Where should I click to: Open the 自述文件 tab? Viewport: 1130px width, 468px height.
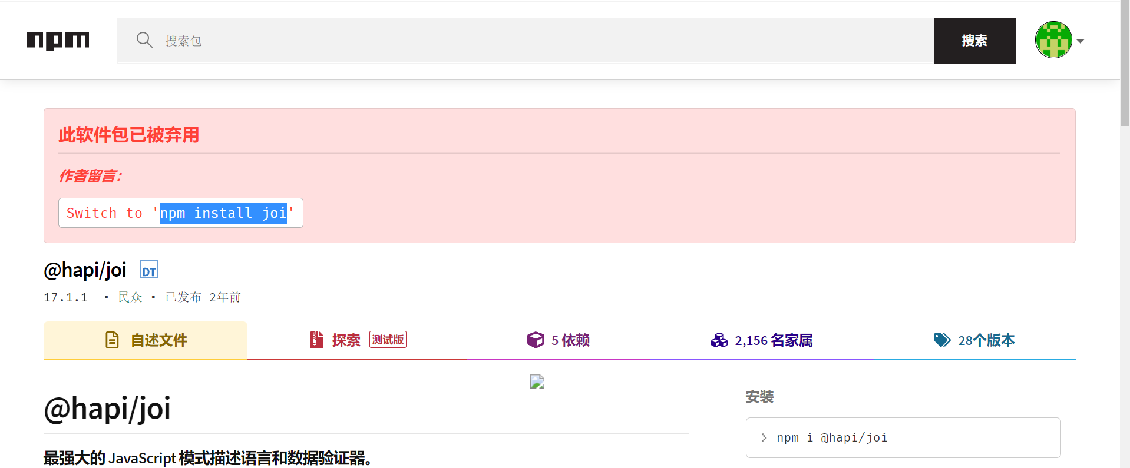coord(146,340)
